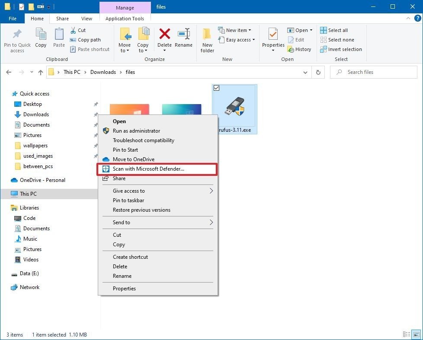423x340 pixels.
Task: Choose Restore previous versions
Action: (157, 210)
